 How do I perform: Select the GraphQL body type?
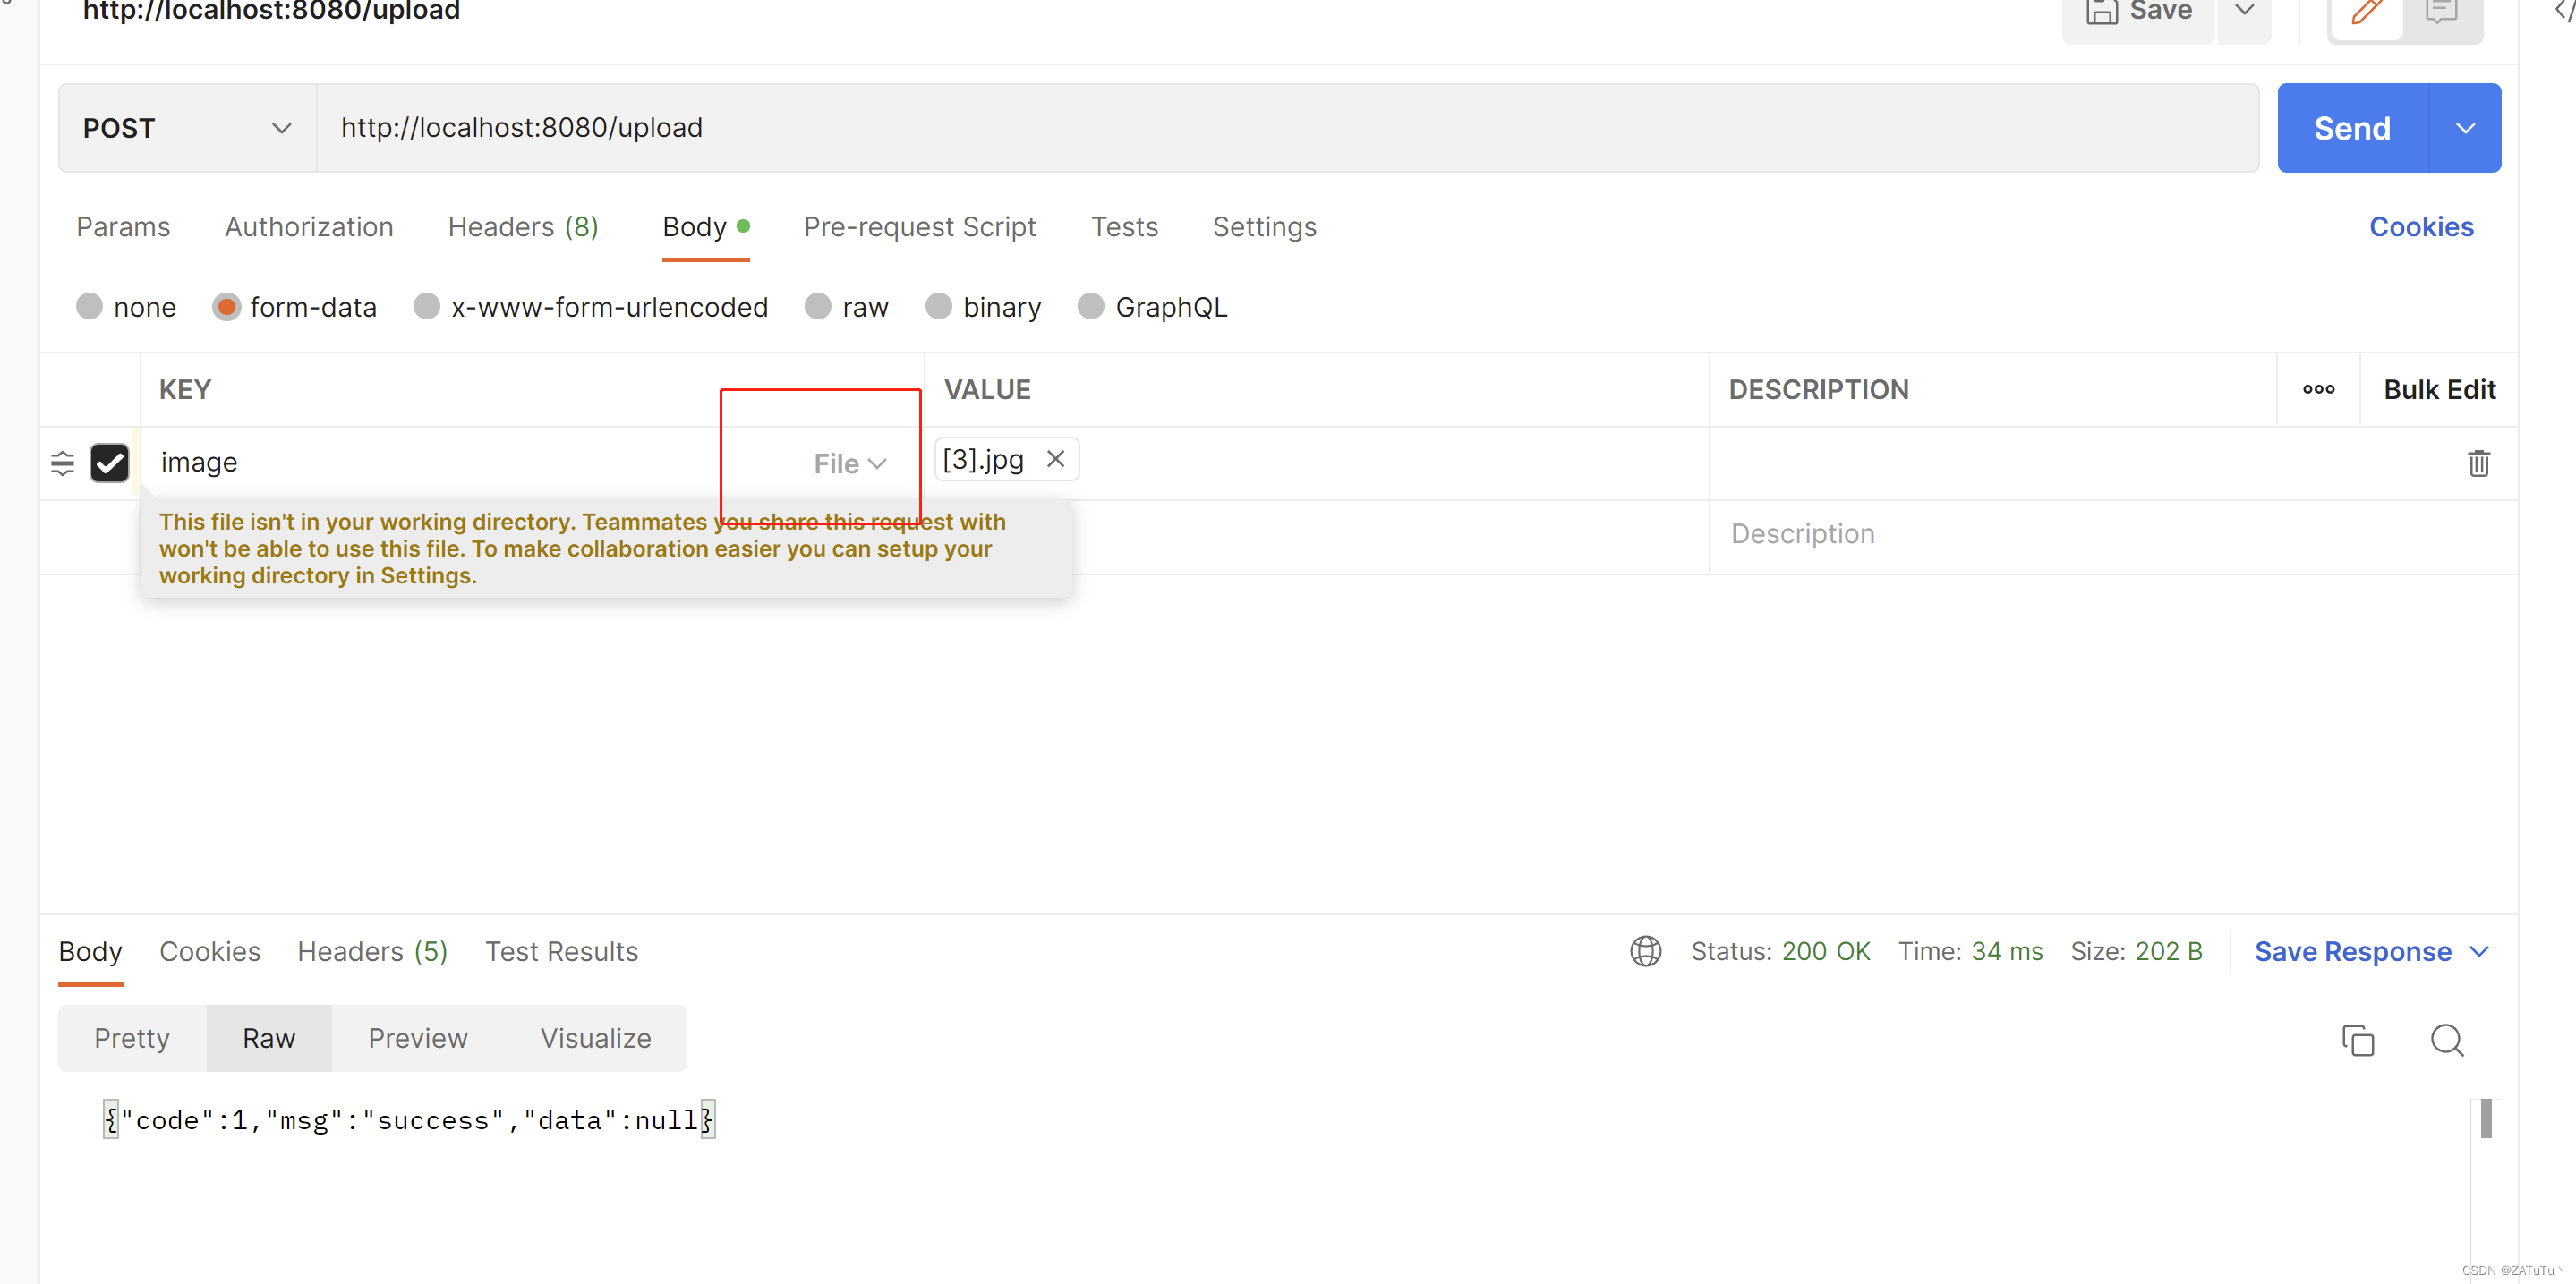coord(1152,307)
